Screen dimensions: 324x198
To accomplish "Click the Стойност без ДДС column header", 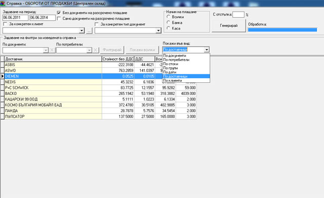I will pyautogui.click(x=118, y=59).
